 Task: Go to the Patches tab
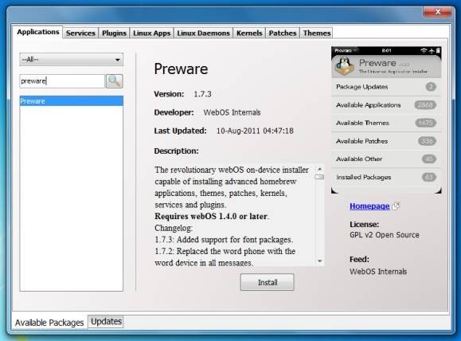pos(283,33)
